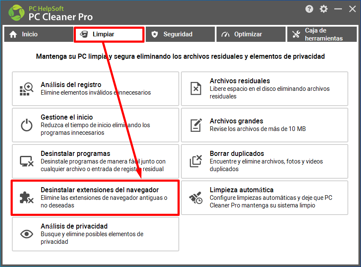This screenshot has width=361, height=267.
Task: Open Archivos grandes
Action: [x=264, y=125]
